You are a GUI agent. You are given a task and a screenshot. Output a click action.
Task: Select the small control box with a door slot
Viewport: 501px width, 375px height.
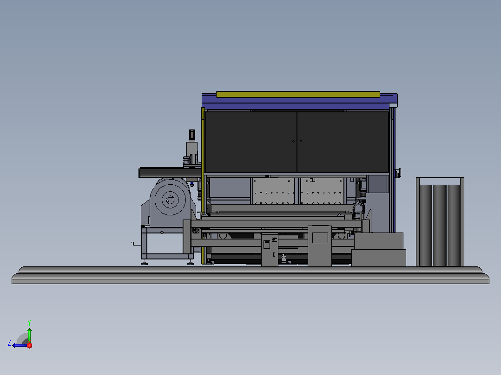(270, 250)
